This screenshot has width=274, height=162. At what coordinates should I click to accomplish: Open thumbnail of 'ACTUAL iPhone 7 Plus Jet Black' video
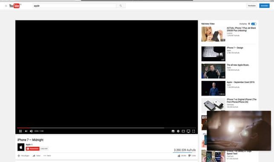click(x=213, y=34)
